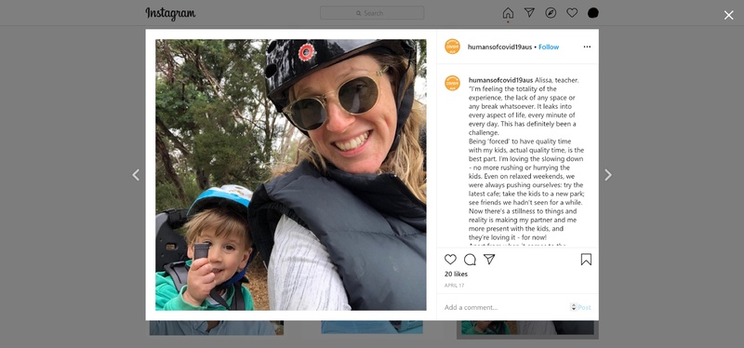Screen dimensions: 744x348
Task: View the 20 likes list
Action: (x=456, y=274)
